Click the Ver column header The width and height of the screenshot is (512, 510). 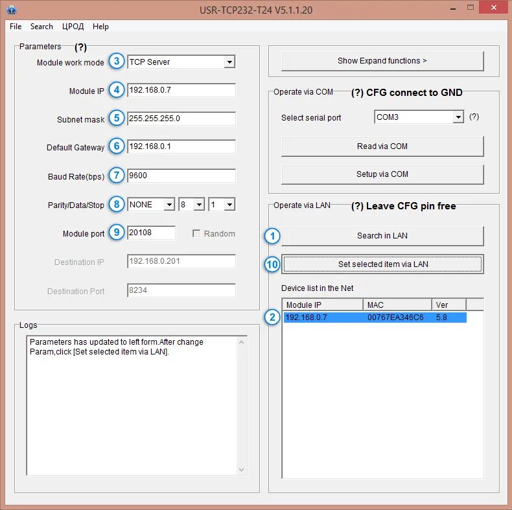[x=449, y=305]
